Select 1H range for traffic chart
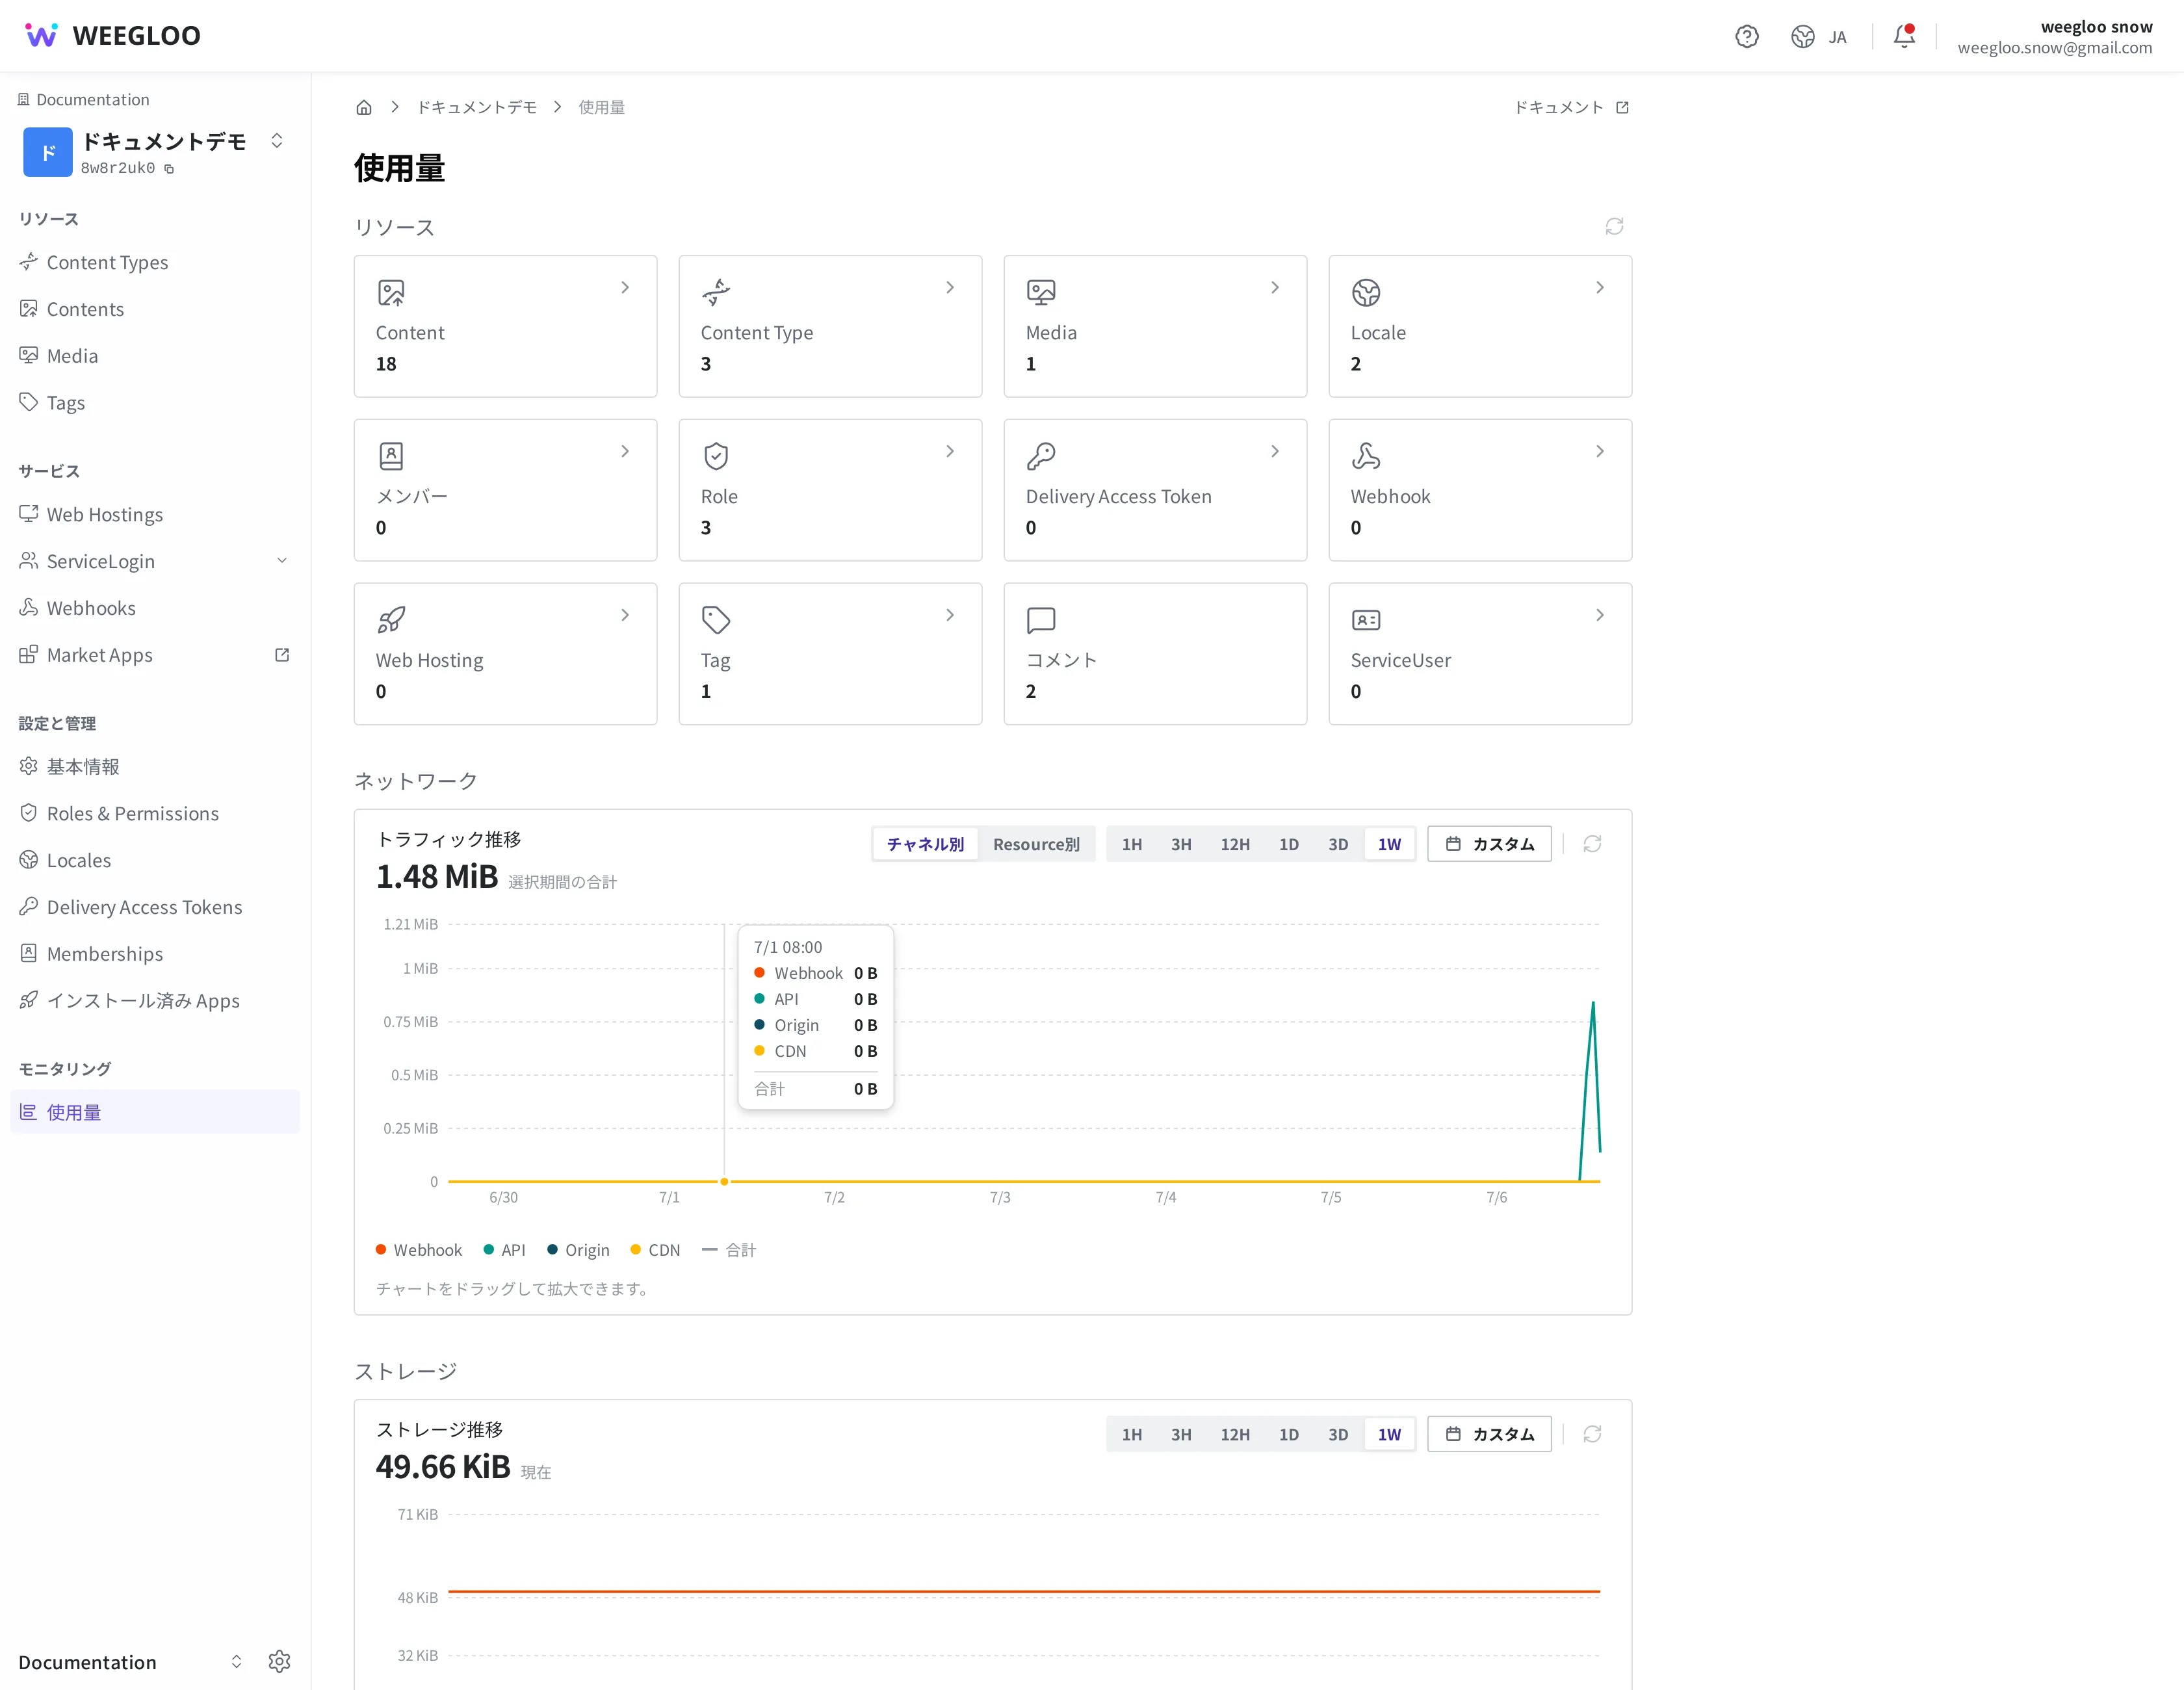 pyautogui.click(x=1132, y=844)
